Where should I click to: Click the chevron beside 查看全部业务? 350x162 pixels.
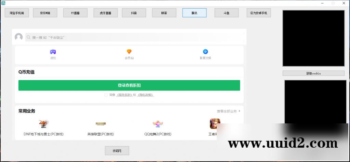pyautogui.click(x=239, y=111)
